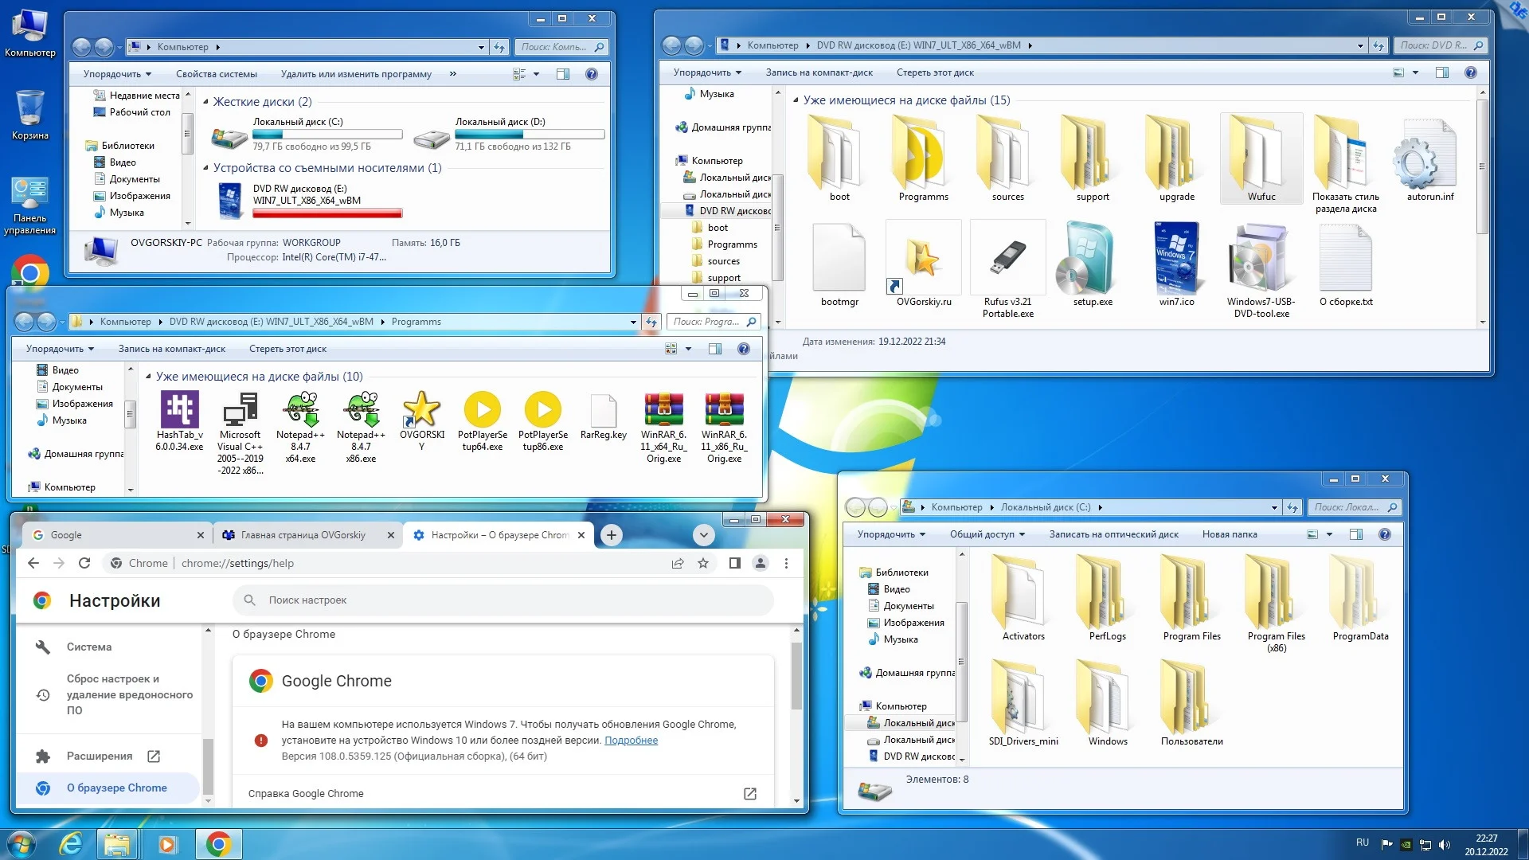
Task: Bookmark this page with the star icon
Action: [703, 563]
